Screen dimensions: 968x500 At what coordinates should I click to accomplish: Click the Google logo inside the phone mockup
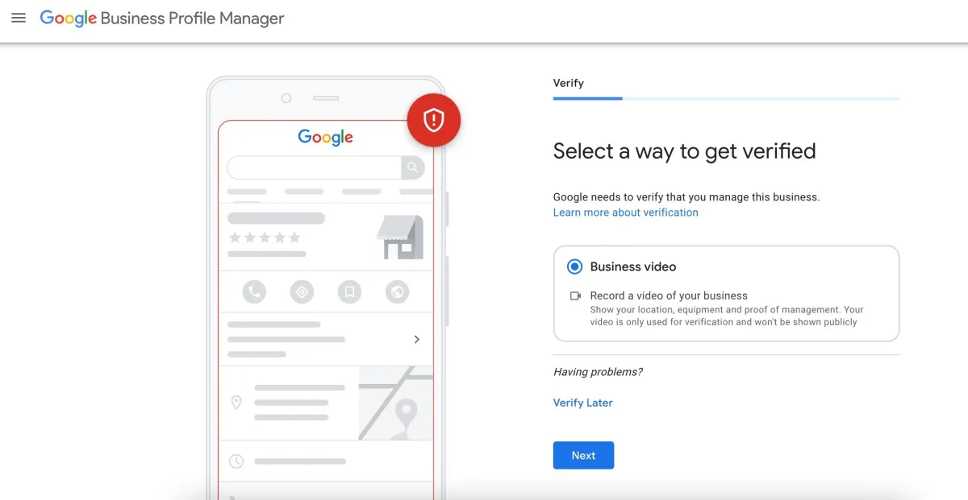coord(326,138)
